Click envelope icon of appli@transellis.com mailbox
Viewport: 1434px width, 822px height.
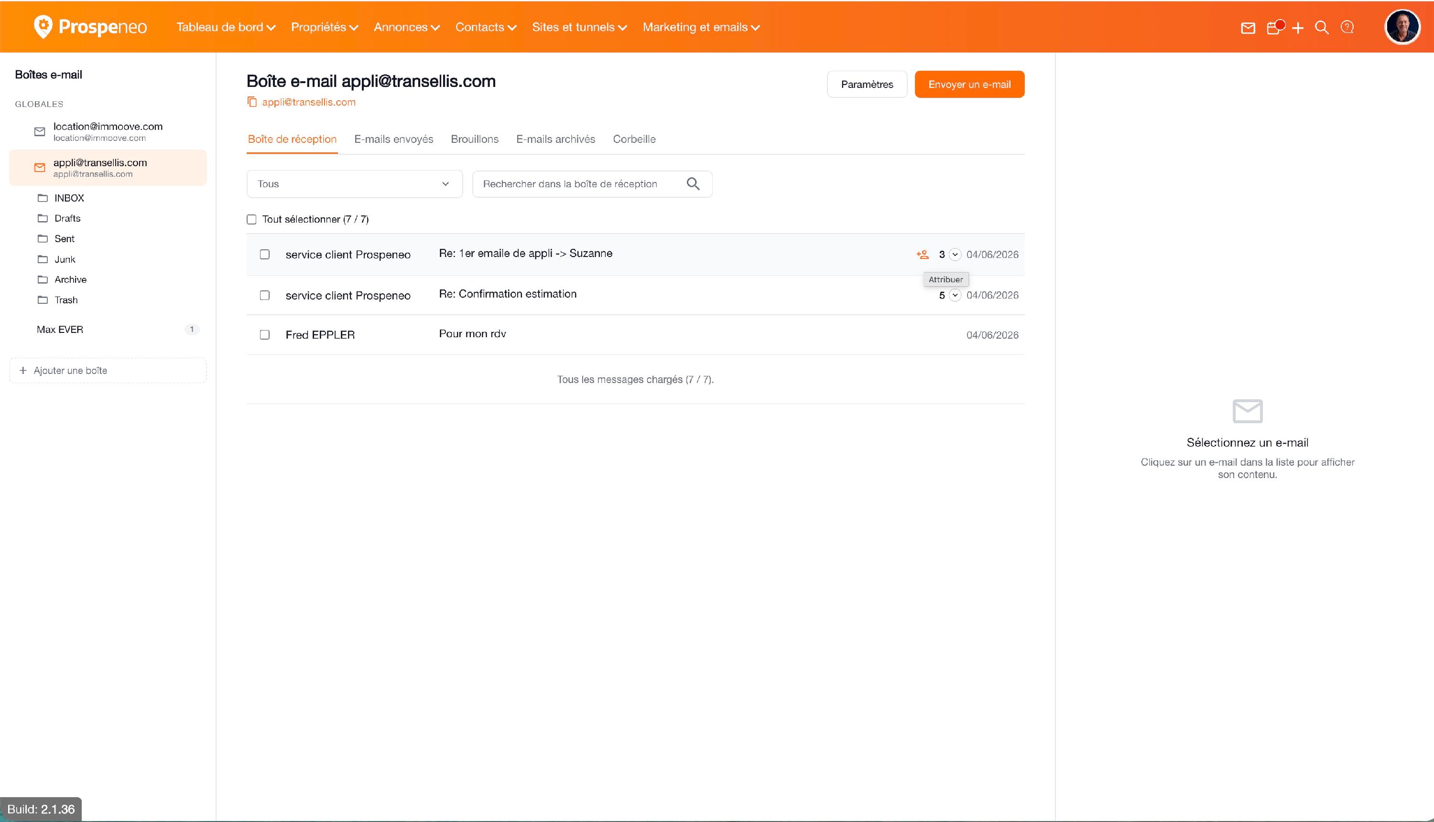click(40, 168)
